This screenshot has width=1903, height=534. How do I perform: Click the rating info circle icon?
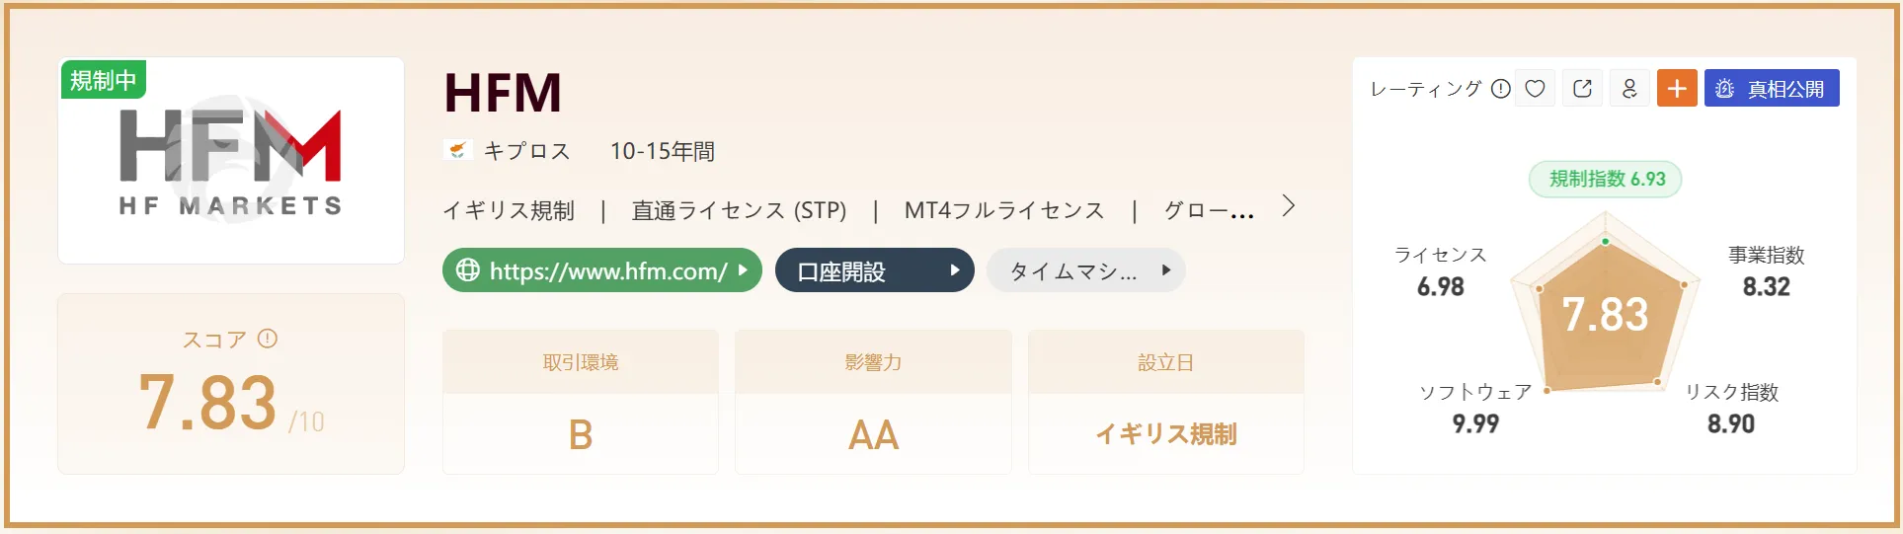point(1500,89)
